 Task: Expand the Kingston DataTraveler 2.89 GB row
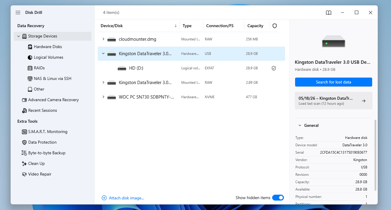tap(103, 83)
